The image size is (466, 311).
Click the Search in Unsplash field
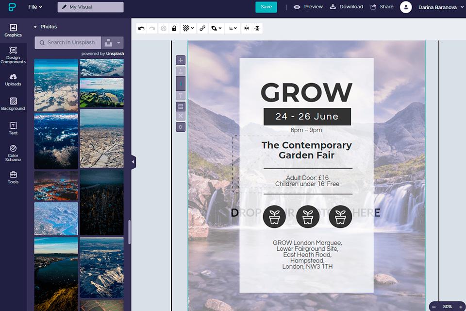point(71,43)
